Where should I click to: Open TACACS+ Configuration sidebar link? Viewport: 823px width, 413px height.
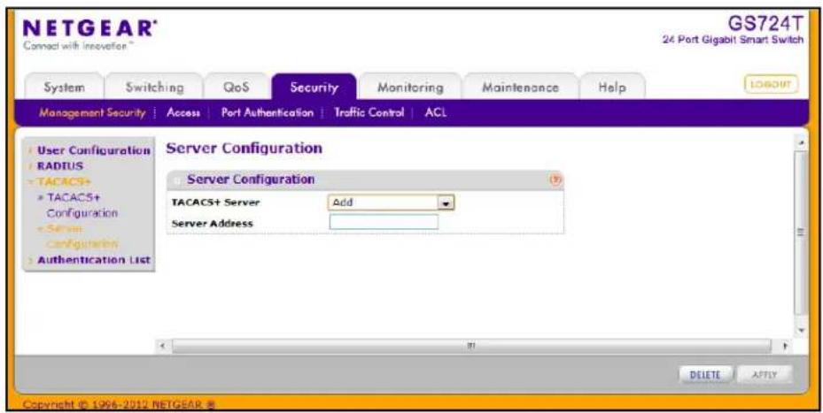pyautogui.click(x=82, y=205)
